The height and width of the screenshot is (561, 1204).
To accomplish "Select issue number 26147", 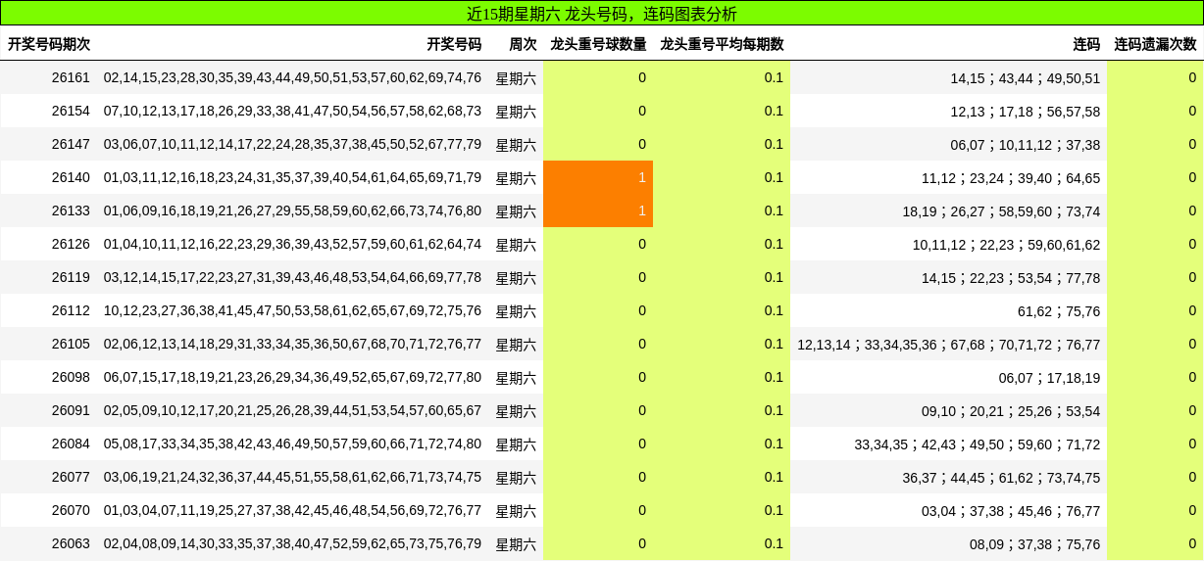I will [x=71, y=144].
